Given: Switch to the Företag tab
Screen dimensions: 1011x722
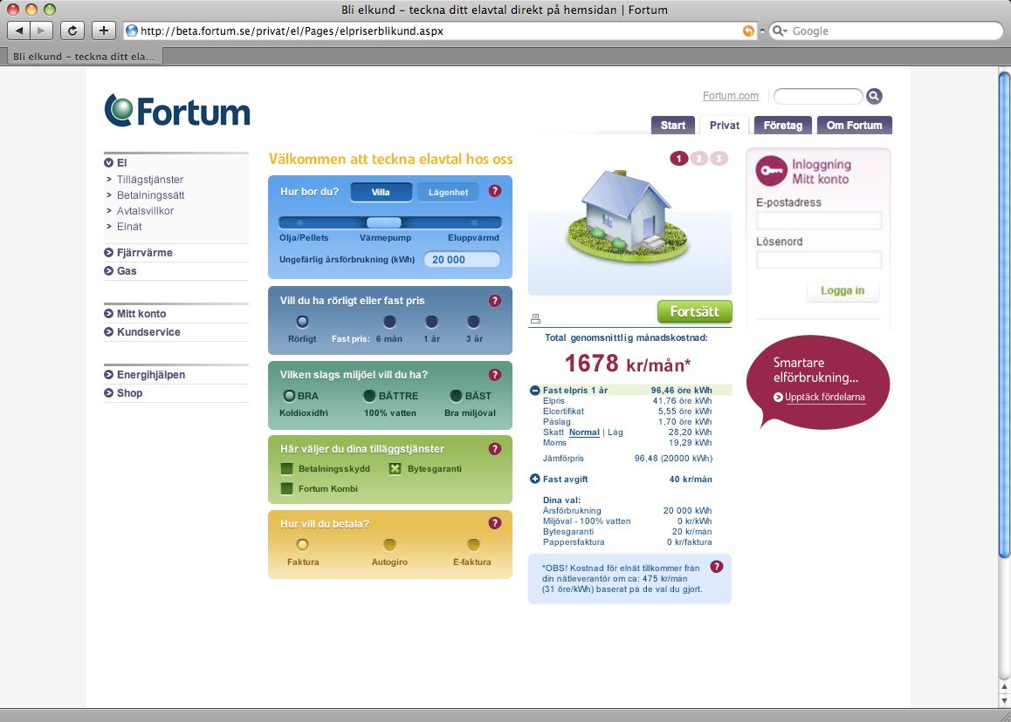Looking at the screenshot, I should coord(783,126).
